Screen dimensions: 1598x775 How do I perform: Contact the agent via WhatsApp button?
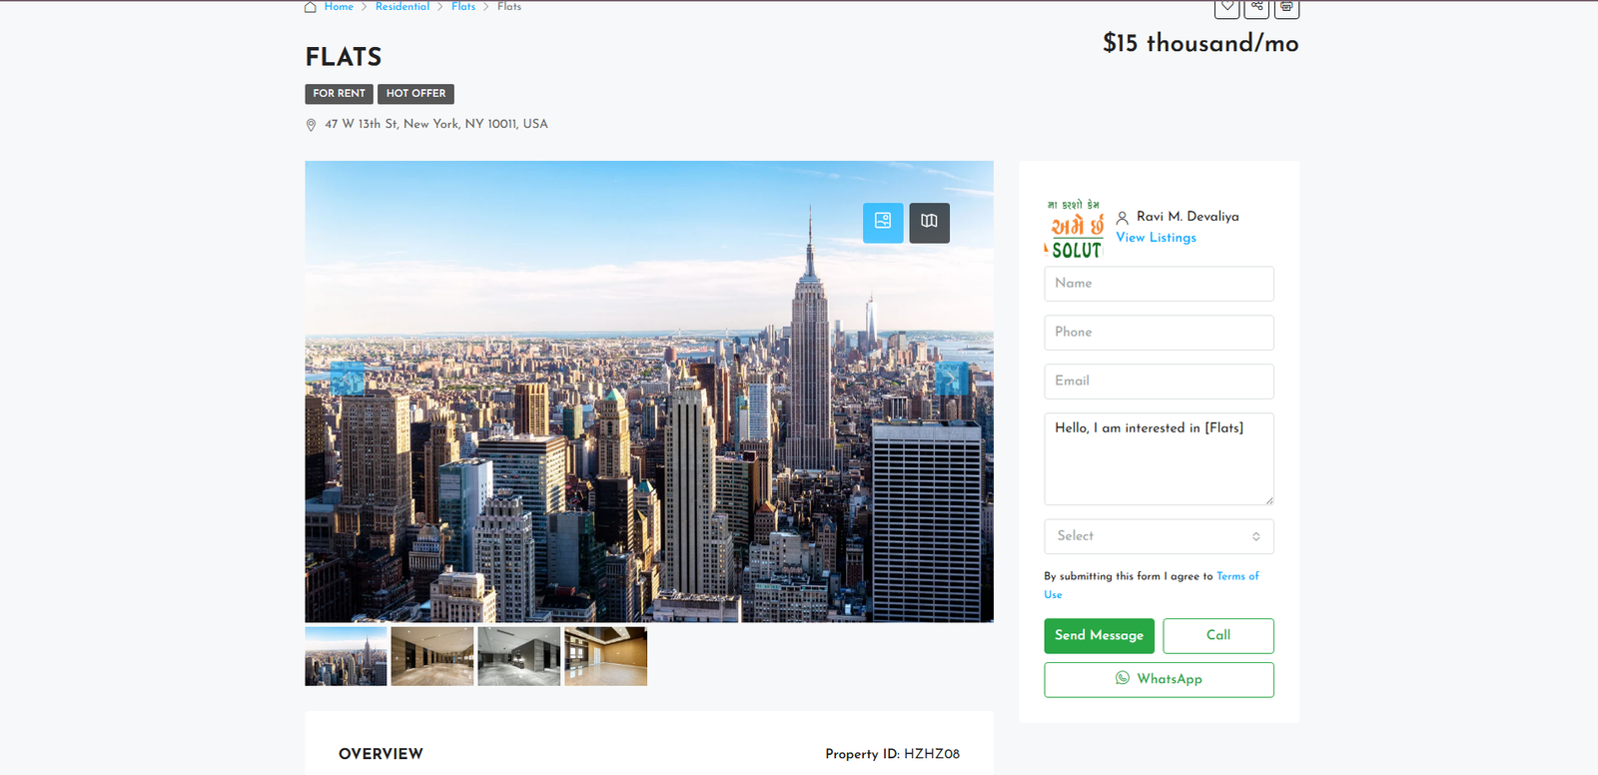(x=1159, y=680)
